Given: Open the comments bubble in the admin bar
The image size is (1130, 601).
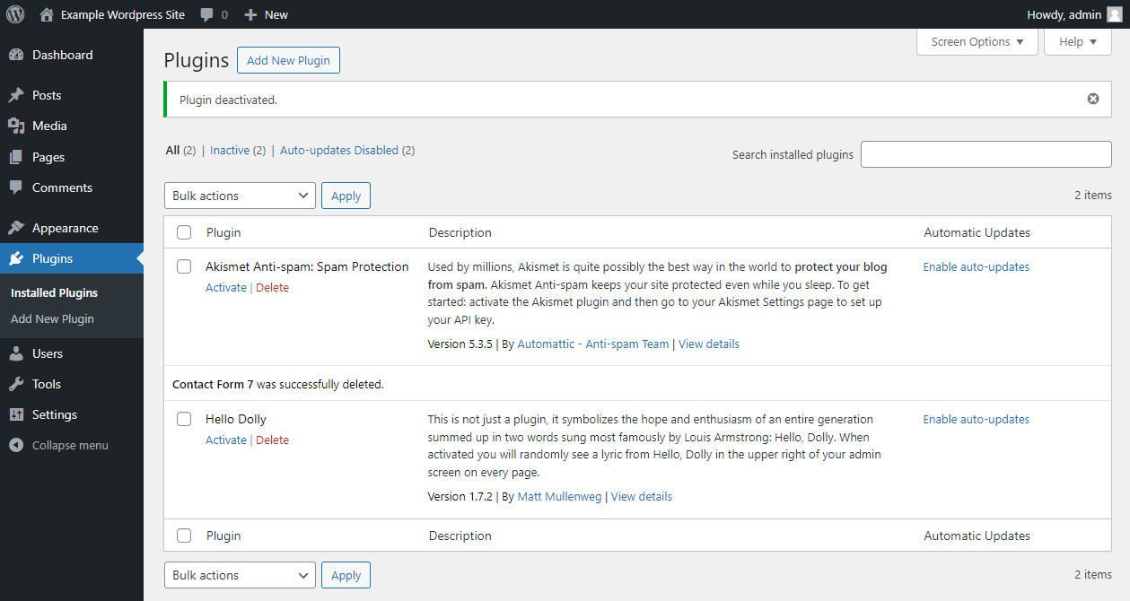Looking at the screenshot, I should pyautogui.click(x=207, y=15).
